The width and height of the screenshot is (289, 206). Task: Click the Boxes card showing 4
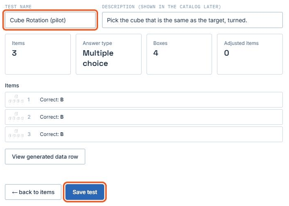coord(179,54)
